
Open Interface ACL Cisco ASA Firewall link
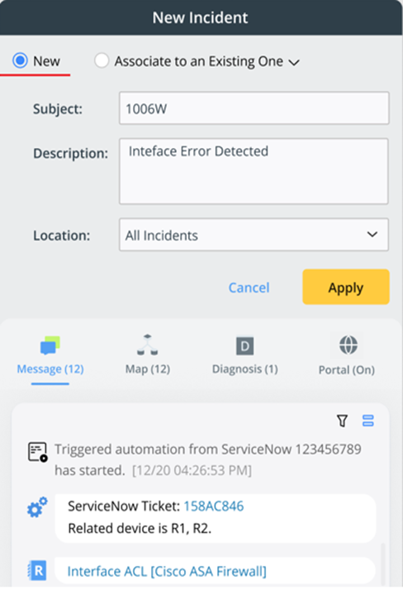pyautogui.click(x=167, y=571)
